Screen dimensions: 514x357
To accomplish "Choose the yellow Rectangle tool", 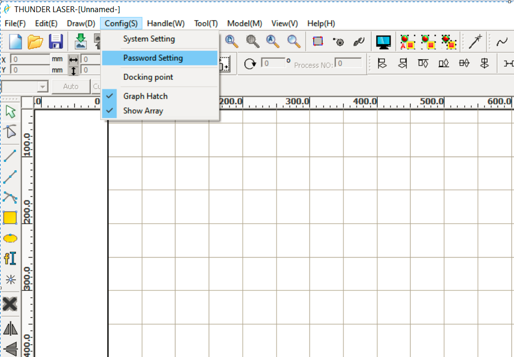I will (x=10, y=217).
